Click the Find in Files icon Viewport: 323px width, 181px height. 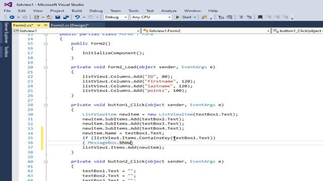(x=204, y=17)
